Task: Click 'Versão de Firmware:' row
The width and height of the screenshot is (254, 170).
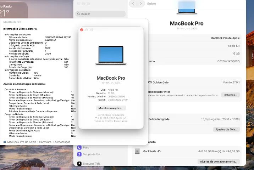Action: (30, 48)
